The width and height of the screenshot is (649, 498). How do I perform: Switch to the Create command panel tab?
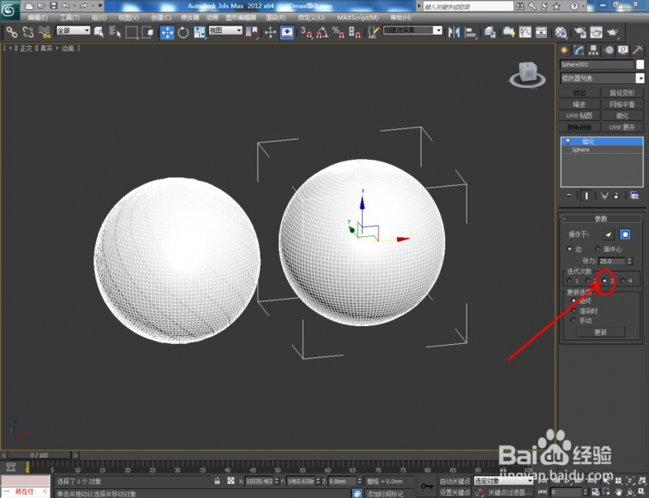564,50
